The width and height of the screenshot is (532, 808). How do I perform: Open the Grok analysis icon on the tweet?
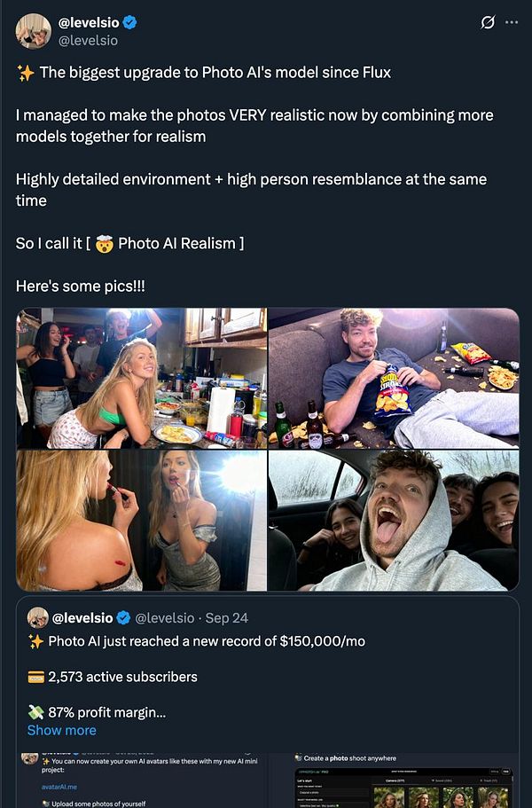[485, 21]
